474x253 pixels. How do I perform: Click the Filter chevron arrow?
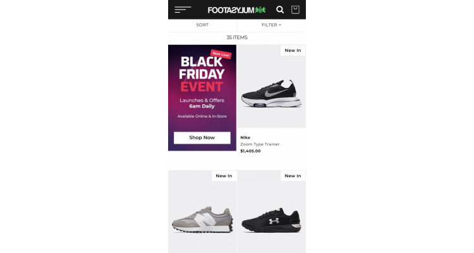280,25
